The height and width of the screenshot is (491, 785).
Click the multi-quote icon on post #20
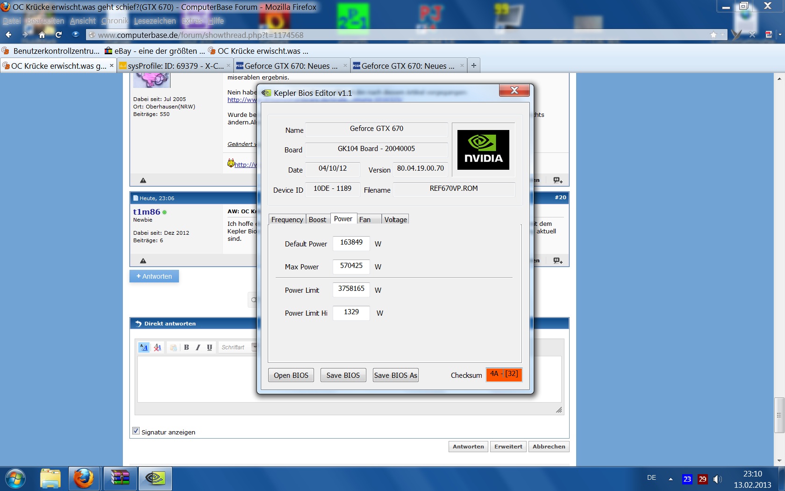pyautogui.click(x=558, y=260)
